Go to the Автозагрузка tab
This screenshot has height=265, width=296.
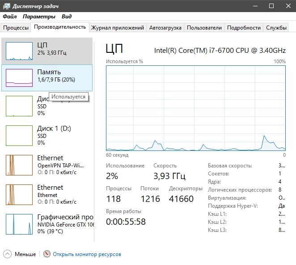(x=165, y=28)
